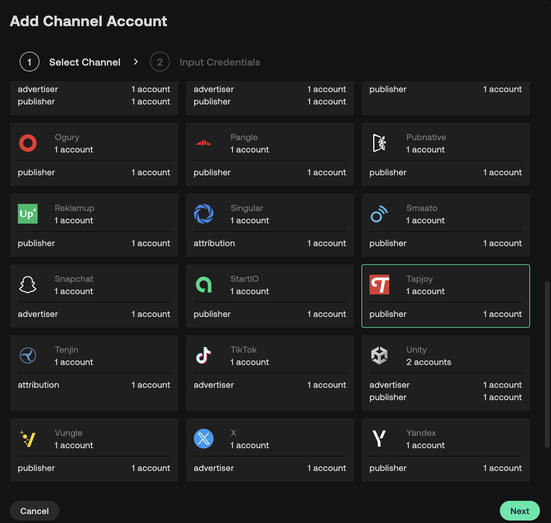Click Tenjin's attribution label
551x523 pixels.
(x=38, y=385)
